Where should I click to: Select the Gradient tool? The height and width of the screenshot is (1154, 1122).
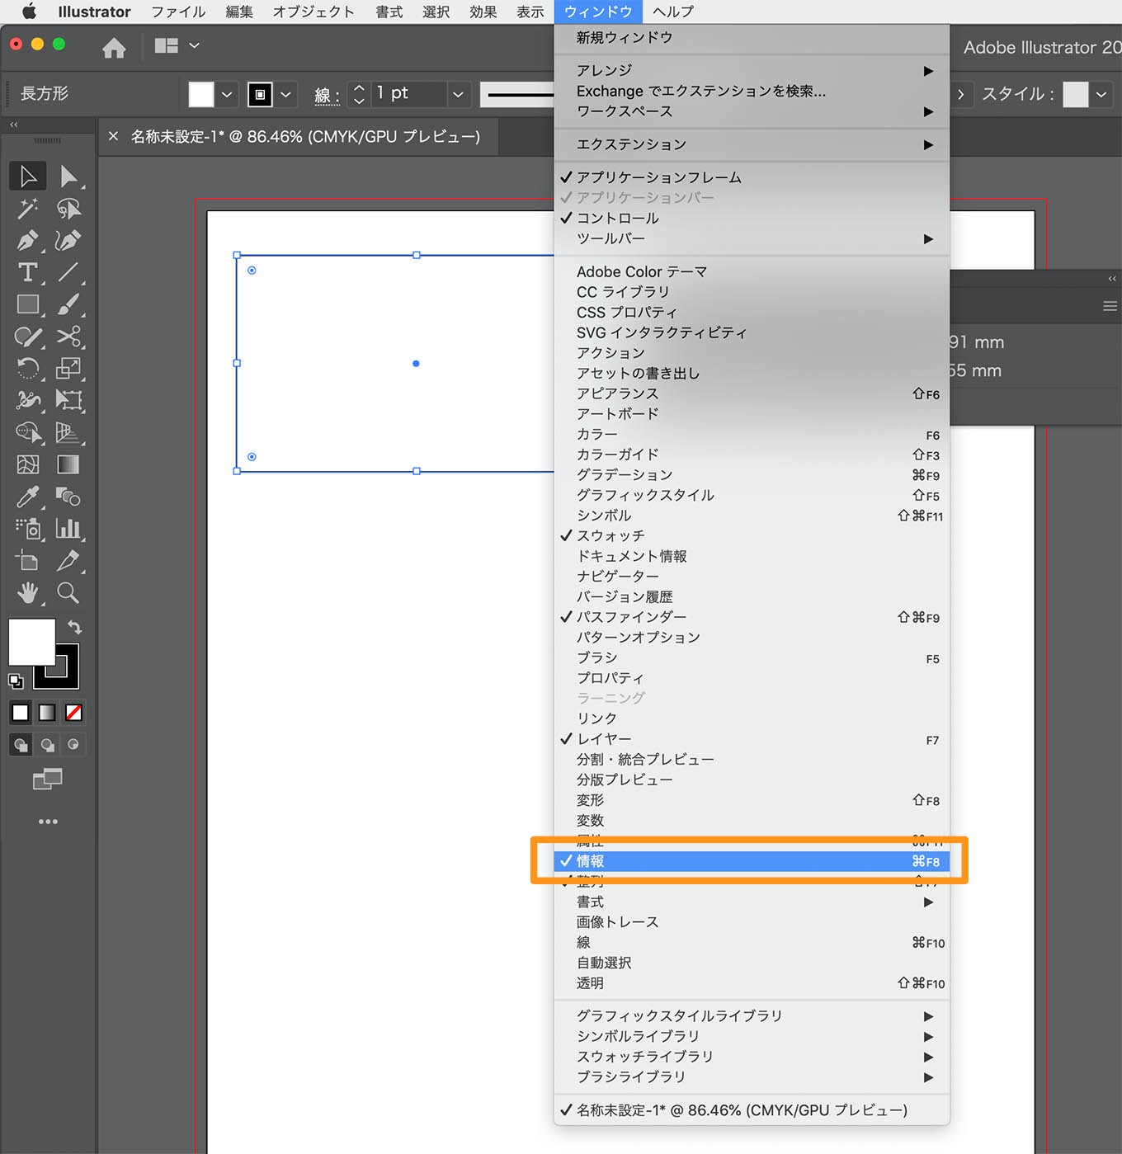click(x=68, y=464)
